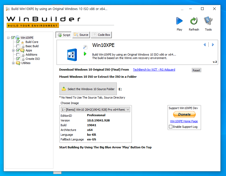The image size is (226, 176).
Task: Click Select the Windows 10 Source Folder button
Action: [88, 89]
